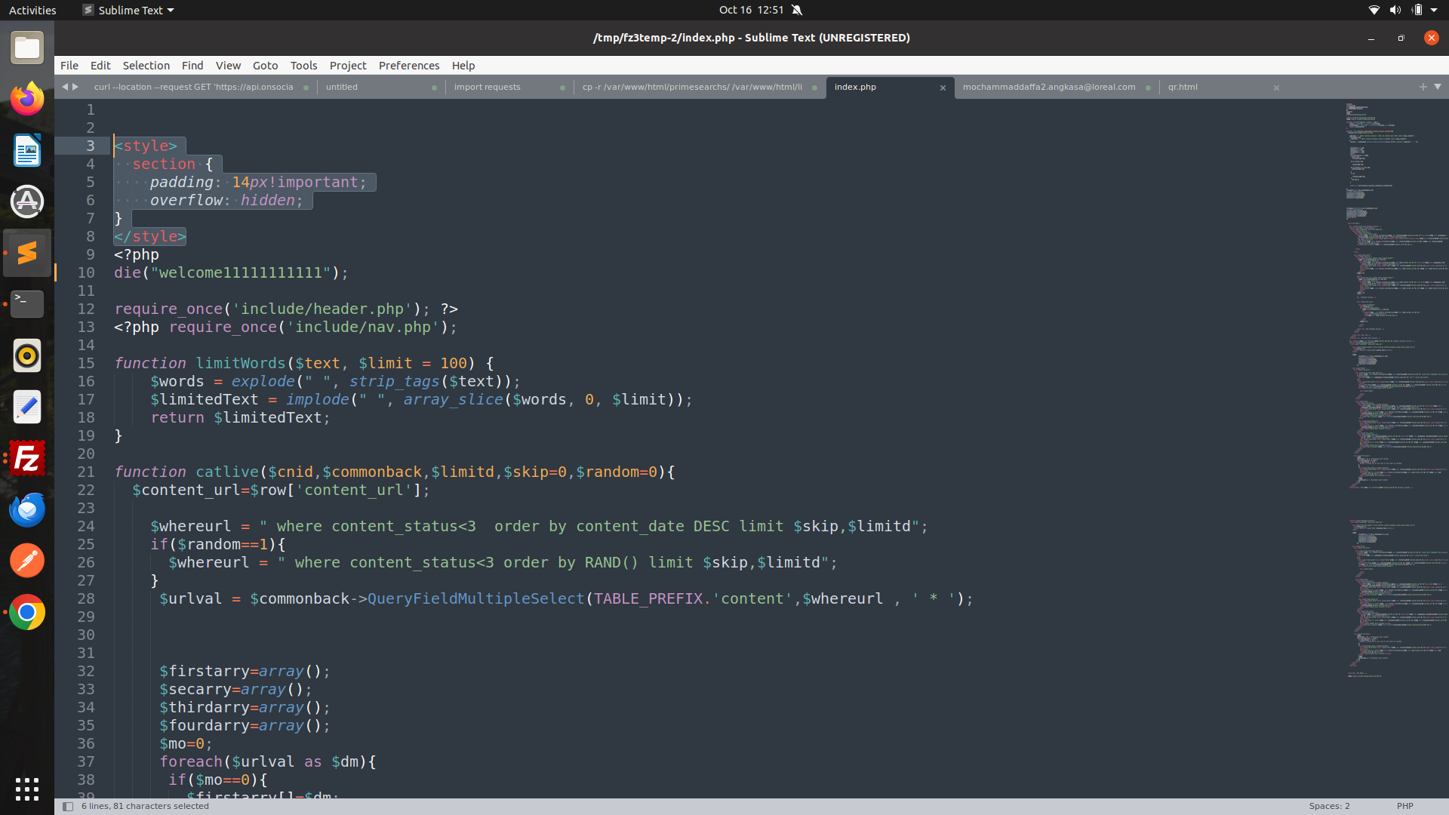Close the index.php tab
Image resolution: width=1449 pixels, height=815 pixels.
pyautogui.click(x=943, y=88)
